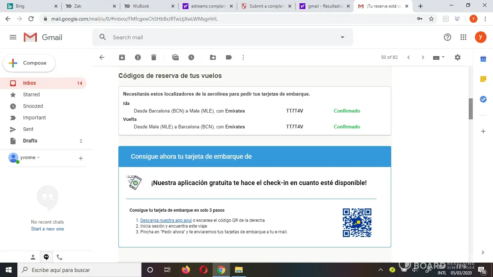Expand the yvonne account status dropdown
The height and width of the screenshot is (277, 493).
(38, 158)
